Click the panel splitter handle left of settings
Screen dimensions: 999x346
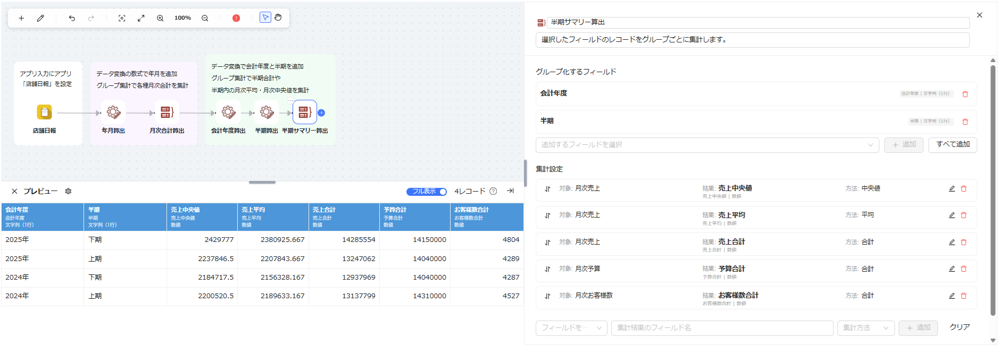coord(525,173)
